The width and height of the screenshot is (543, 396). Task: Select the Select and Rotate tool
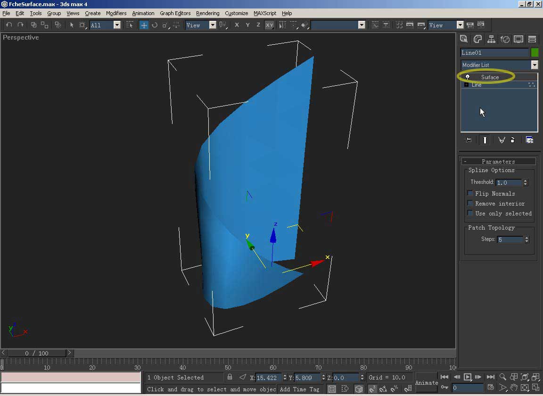(155, 25)
